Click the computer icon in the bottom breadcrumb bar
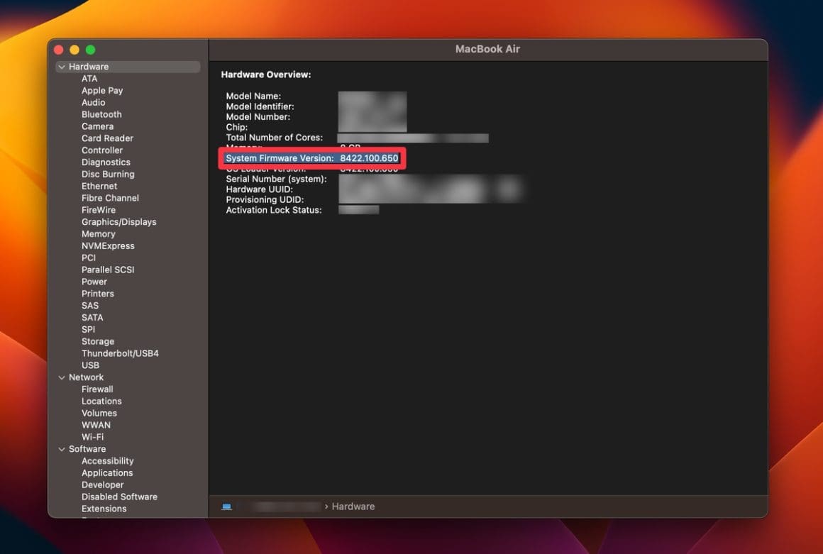 (227, 506)
